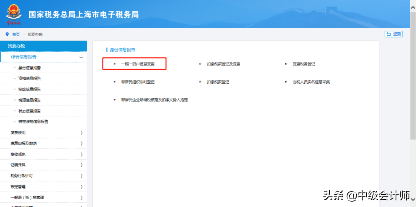Open 非居民企业所得税核定及扣缴义务人指定 link
Screen dimensions: 416x207
point(154,100)
